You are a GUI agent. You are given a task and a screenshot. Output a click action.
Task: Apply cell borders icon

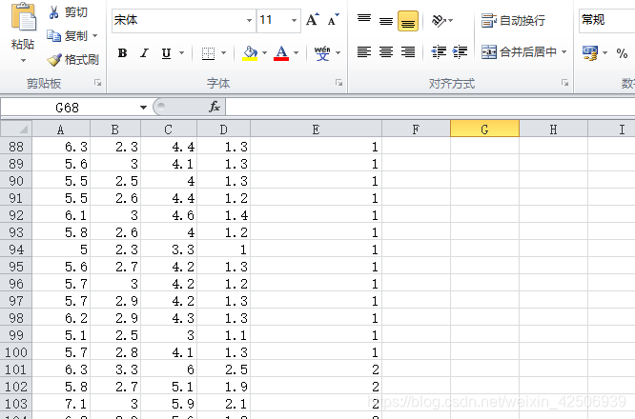(208, 53)
